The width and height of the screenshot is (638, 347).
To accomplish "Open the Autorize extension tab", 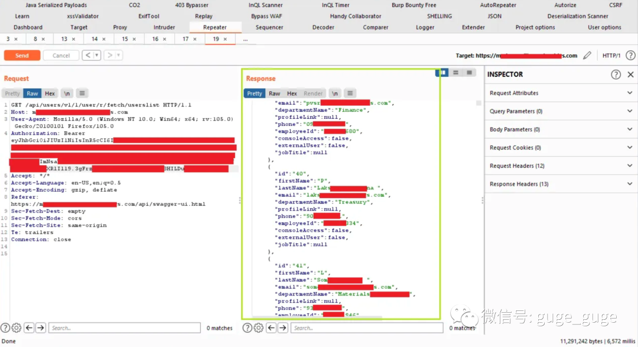I will coord(565,5).
